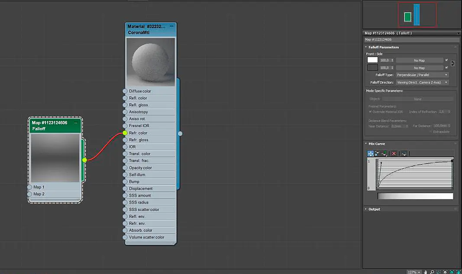Viewport: 462px width, 274px height.
Task: Click the second No Map button
Action: coord(419,68)
